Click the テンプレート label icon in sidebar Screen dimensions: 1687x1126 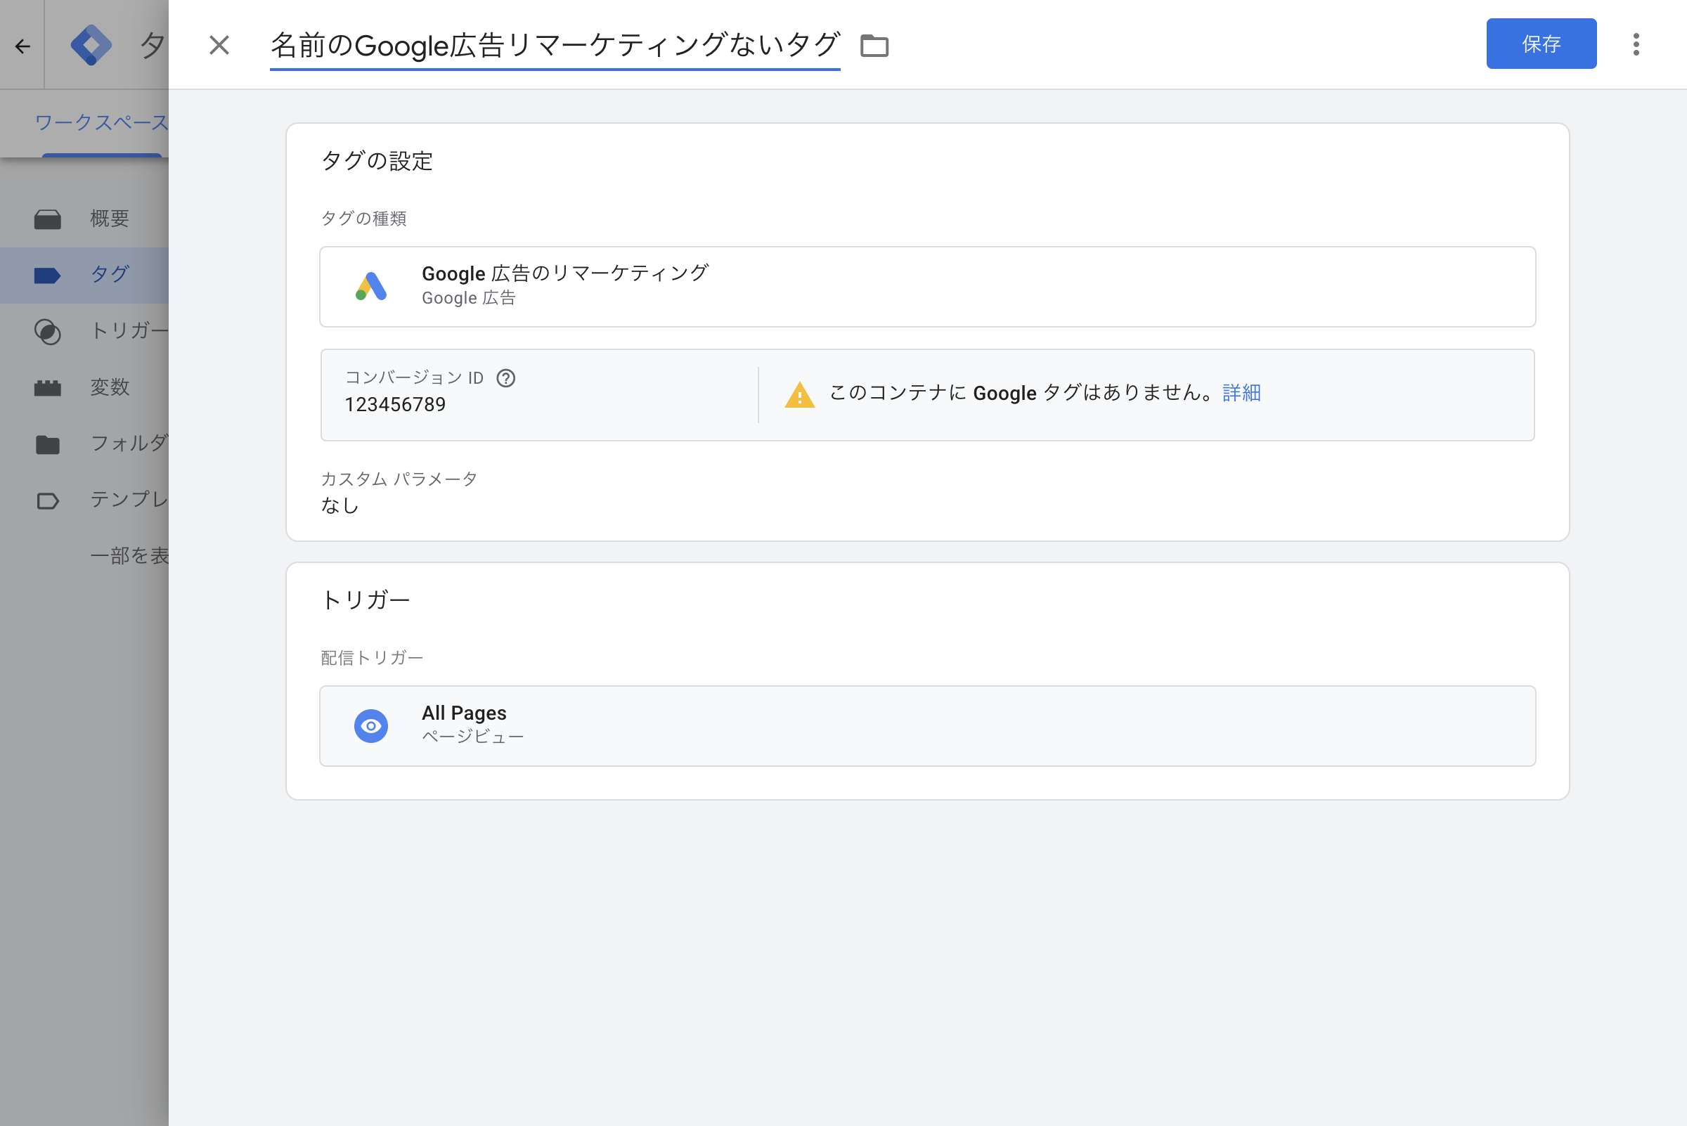click(47, 500)
